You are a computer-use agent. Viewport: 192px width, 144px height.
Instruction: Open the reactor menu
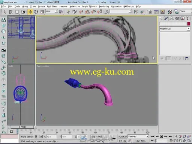pyautogui.click(x=63, y=6)
